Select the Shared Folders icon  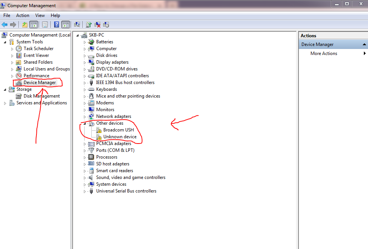(19, 62)
